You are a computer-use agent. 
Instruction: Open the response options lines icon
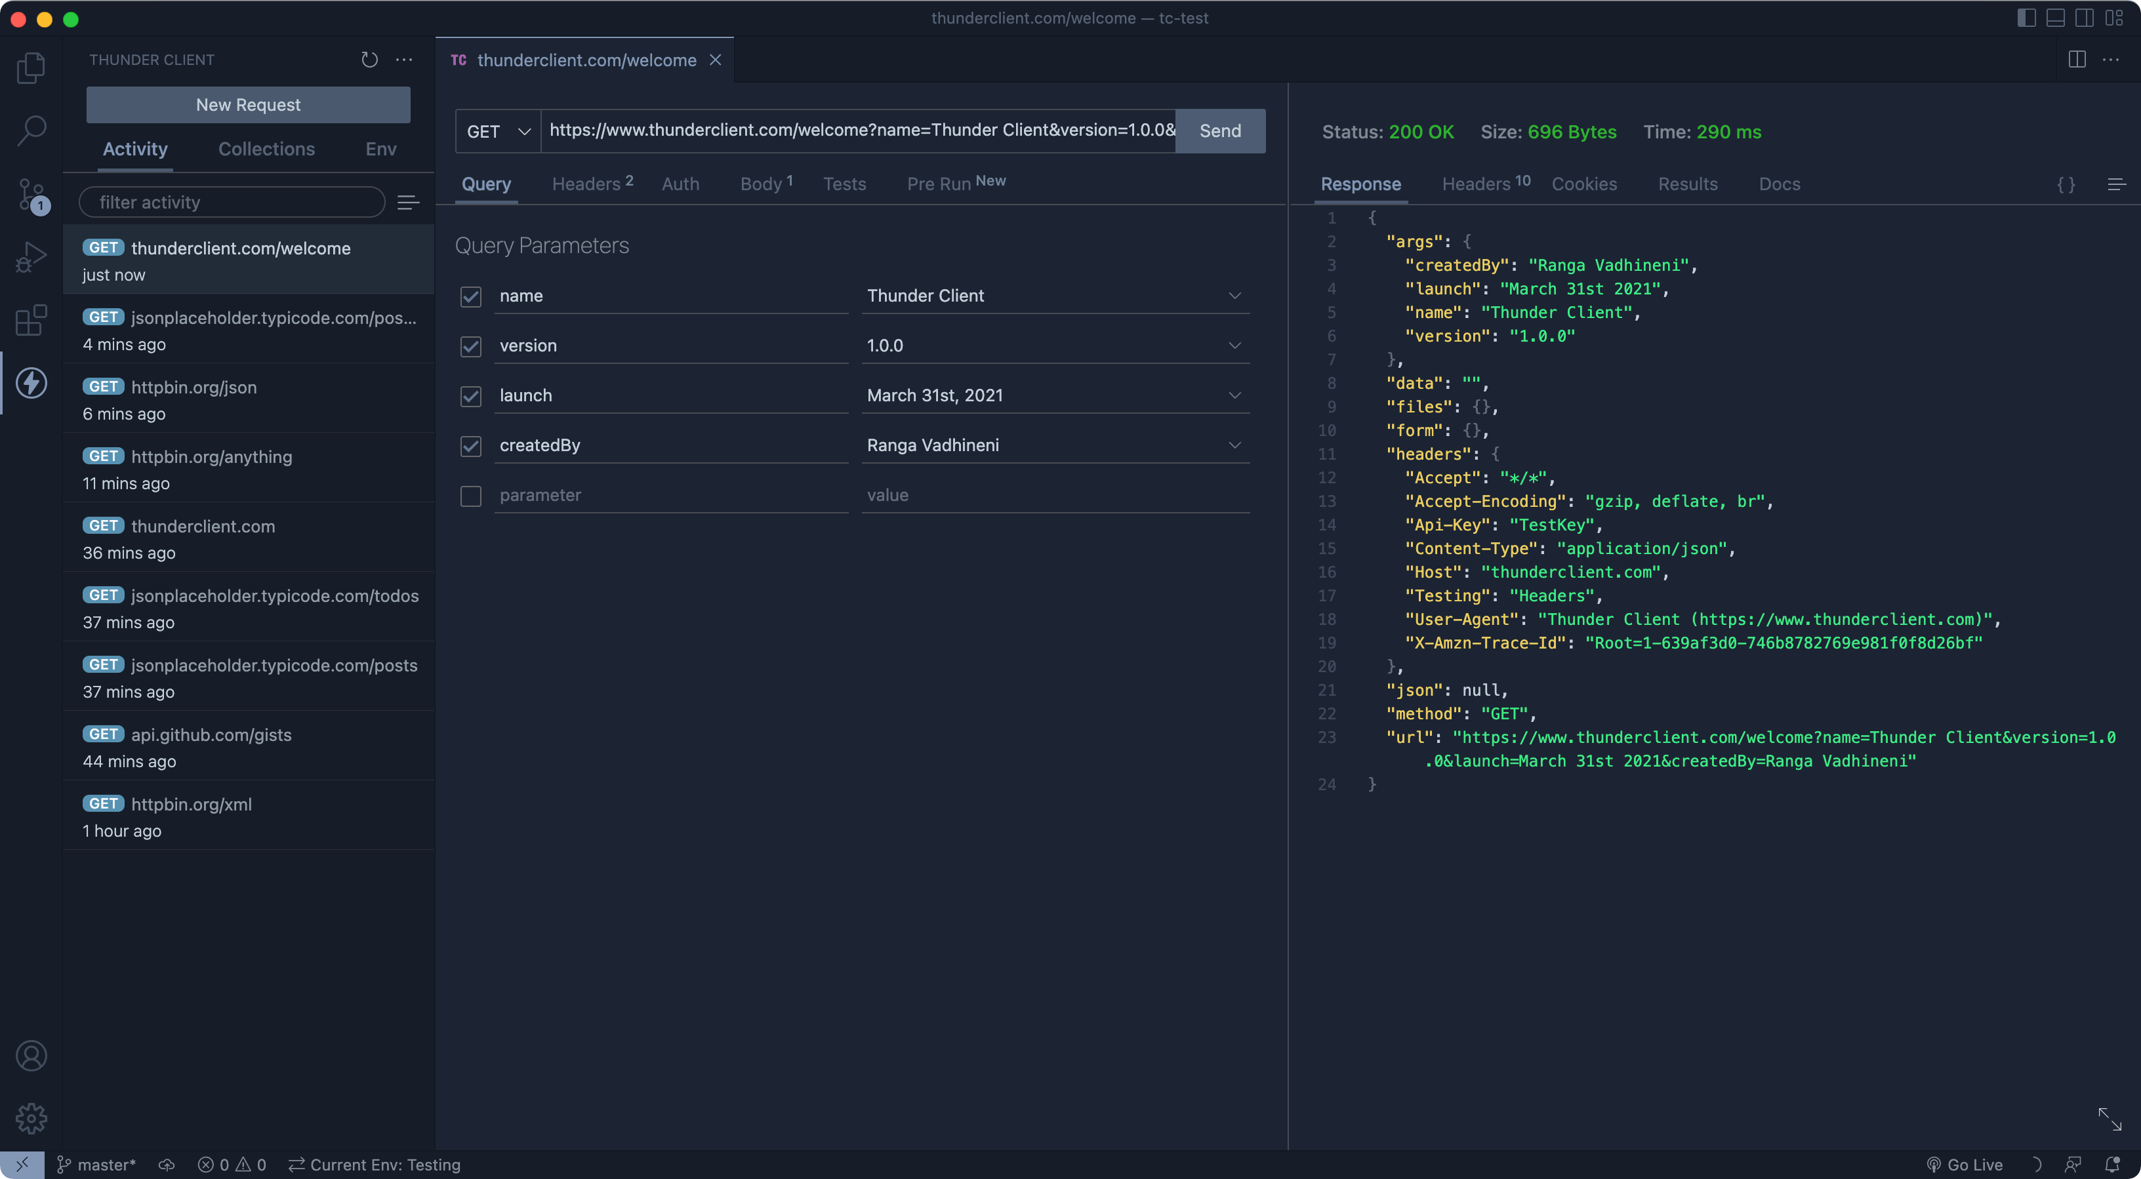[2117, 184]
